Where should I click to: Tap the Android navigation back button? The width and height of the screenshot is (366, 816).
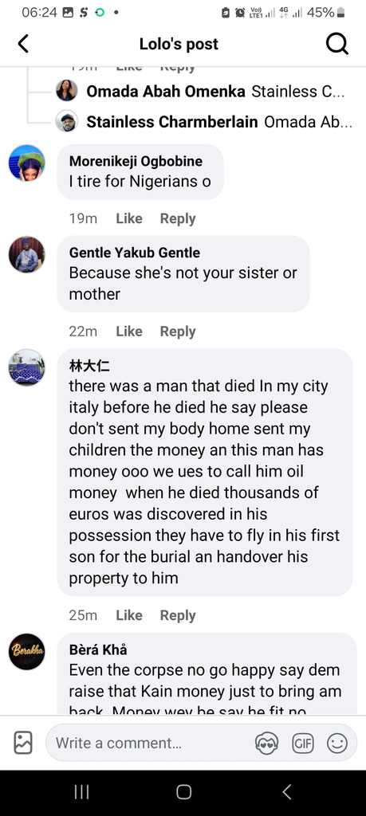286,792
